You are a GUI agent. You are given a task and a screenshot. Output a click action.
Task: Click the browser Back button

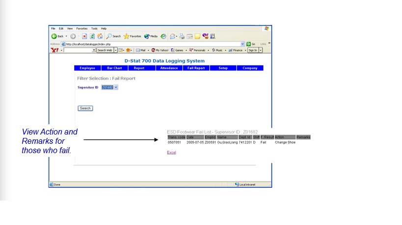[58, 36]
